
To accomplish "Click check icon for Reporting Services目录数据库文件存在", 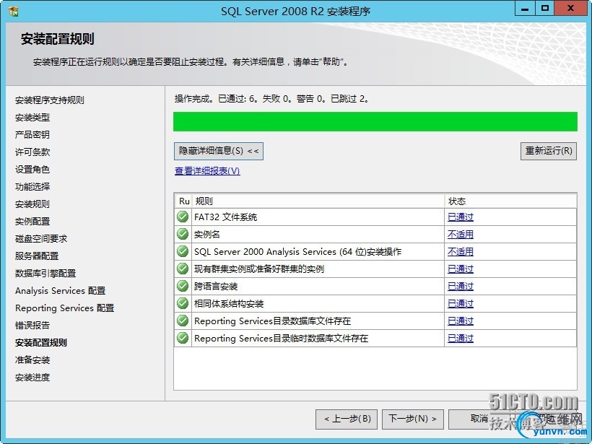I will click(x=183, y=321).
